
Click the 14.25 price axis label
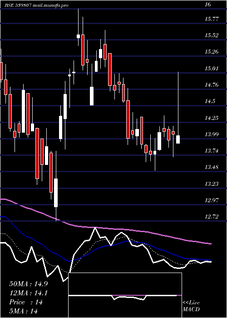pos(212,118)
